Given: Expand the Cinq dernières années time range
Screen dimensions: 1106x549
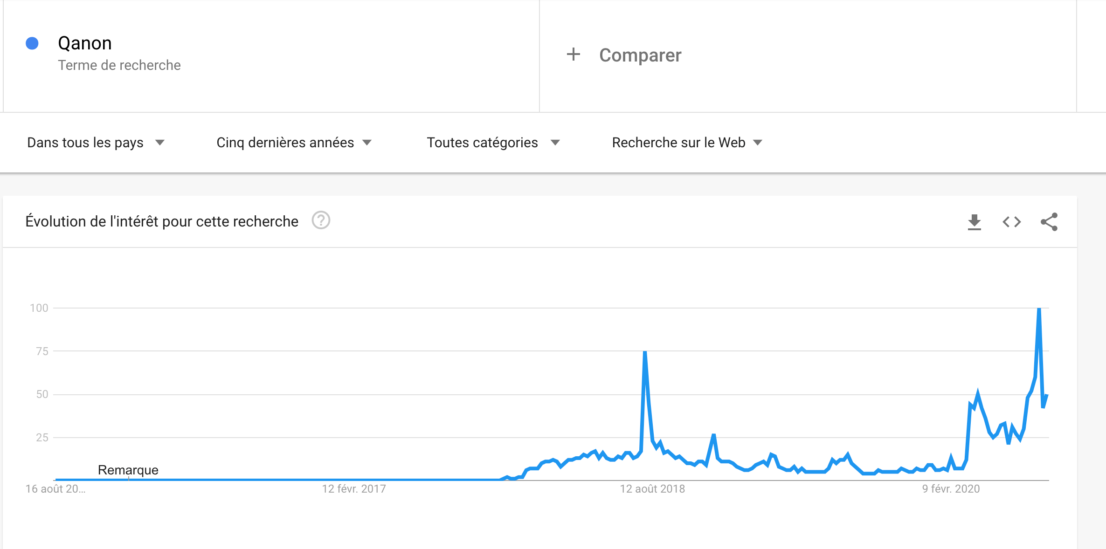Looking at the screenshot, I should tap(294, 143).
